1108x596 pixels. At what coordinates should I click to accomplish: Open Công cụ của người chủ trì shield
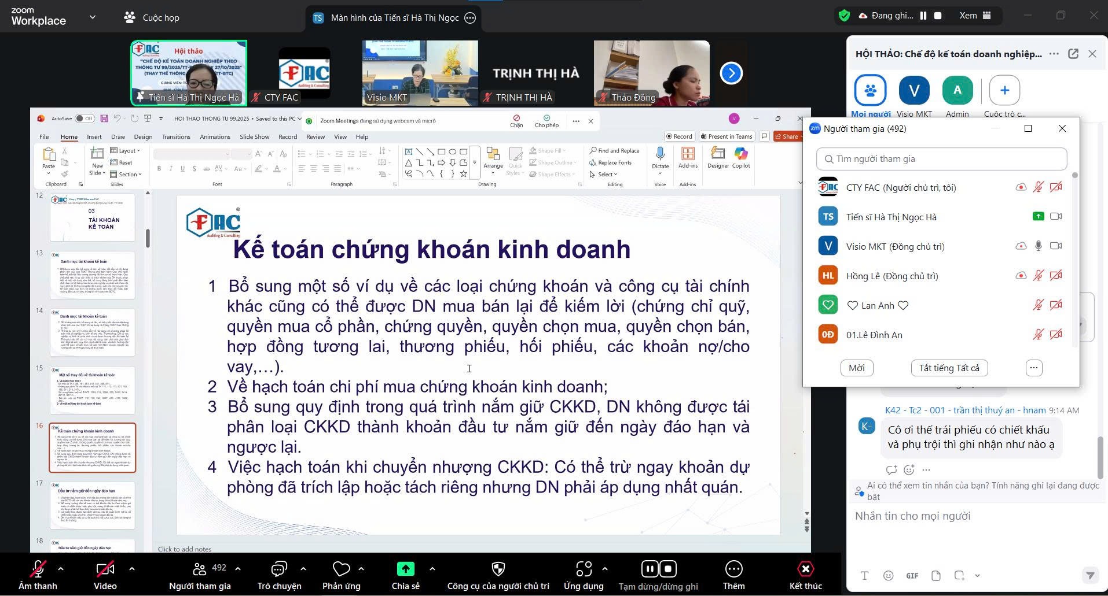498,569
